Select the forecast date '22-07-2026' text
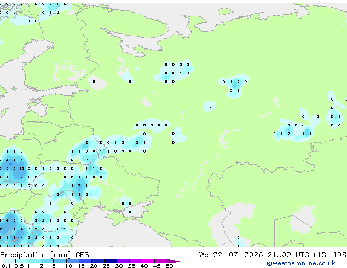This screenshot has height=268, width=347. click(x=238, y=255)
